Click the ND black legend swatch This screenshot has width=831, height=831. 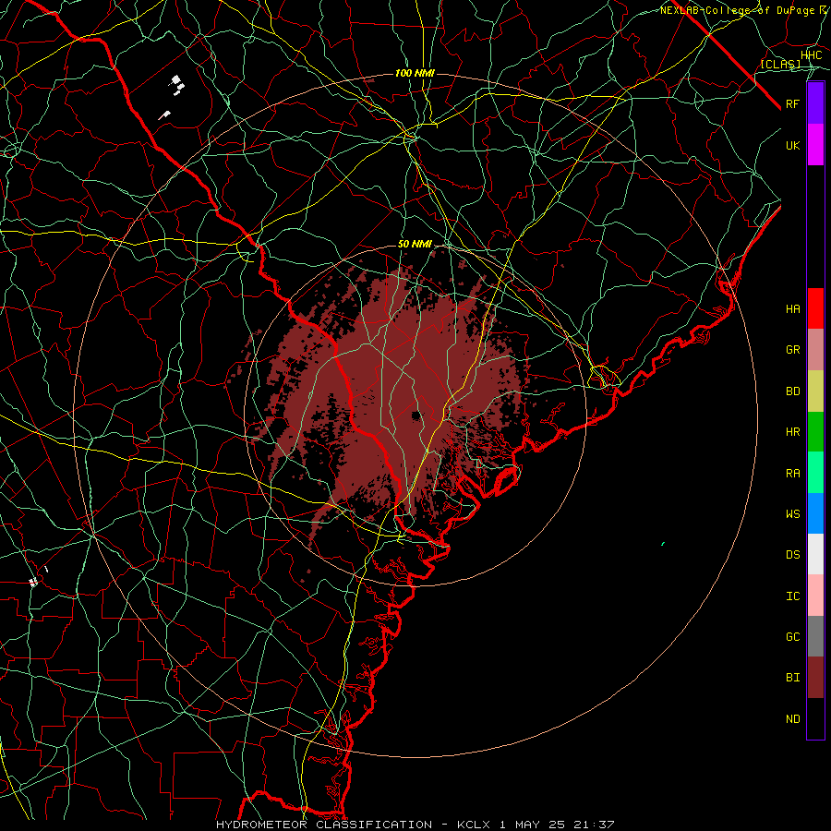(815, 718)
